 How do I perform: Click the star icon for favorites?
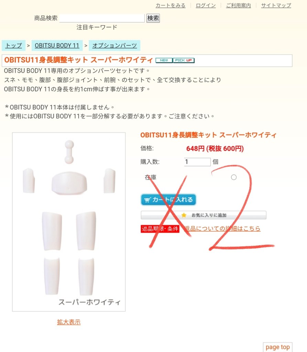pos(184,215)
